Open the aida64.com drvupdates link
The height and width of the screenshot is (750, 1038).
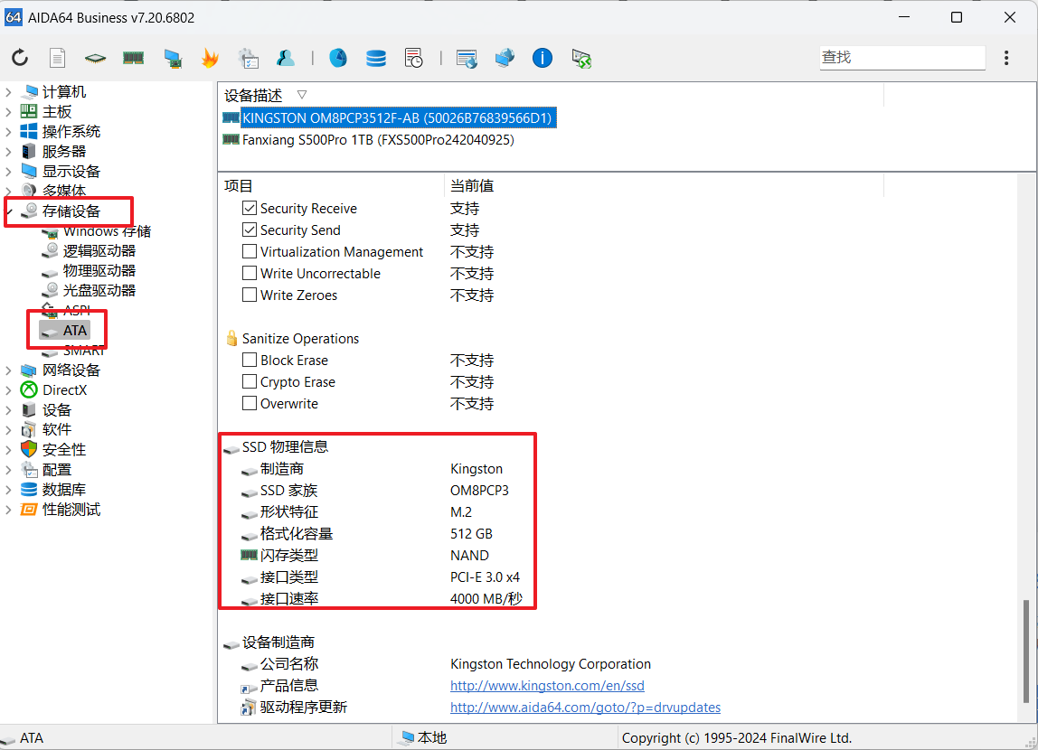[585, 708]
